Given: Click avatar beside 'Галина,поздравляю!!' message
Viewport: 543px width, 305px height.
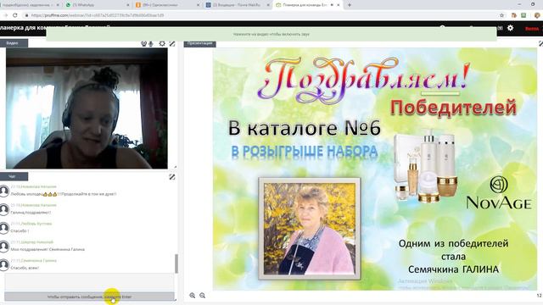Looking at the screenshot, I should coord(4,209).
